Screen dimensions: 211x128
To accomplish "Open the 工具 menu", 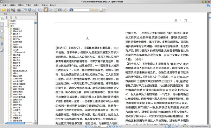I will click(x=28, y=5).
